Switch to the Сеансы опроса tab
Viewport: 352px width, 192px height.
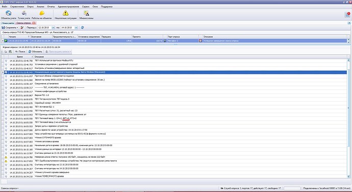point(23,23)
